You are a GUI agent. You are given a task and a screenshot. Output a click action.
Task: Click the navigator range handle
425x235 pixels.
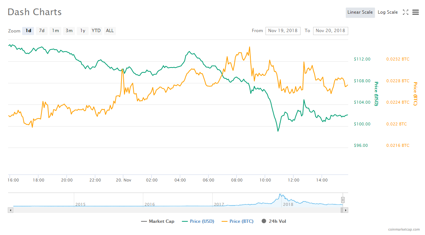(x=343, y=200)
